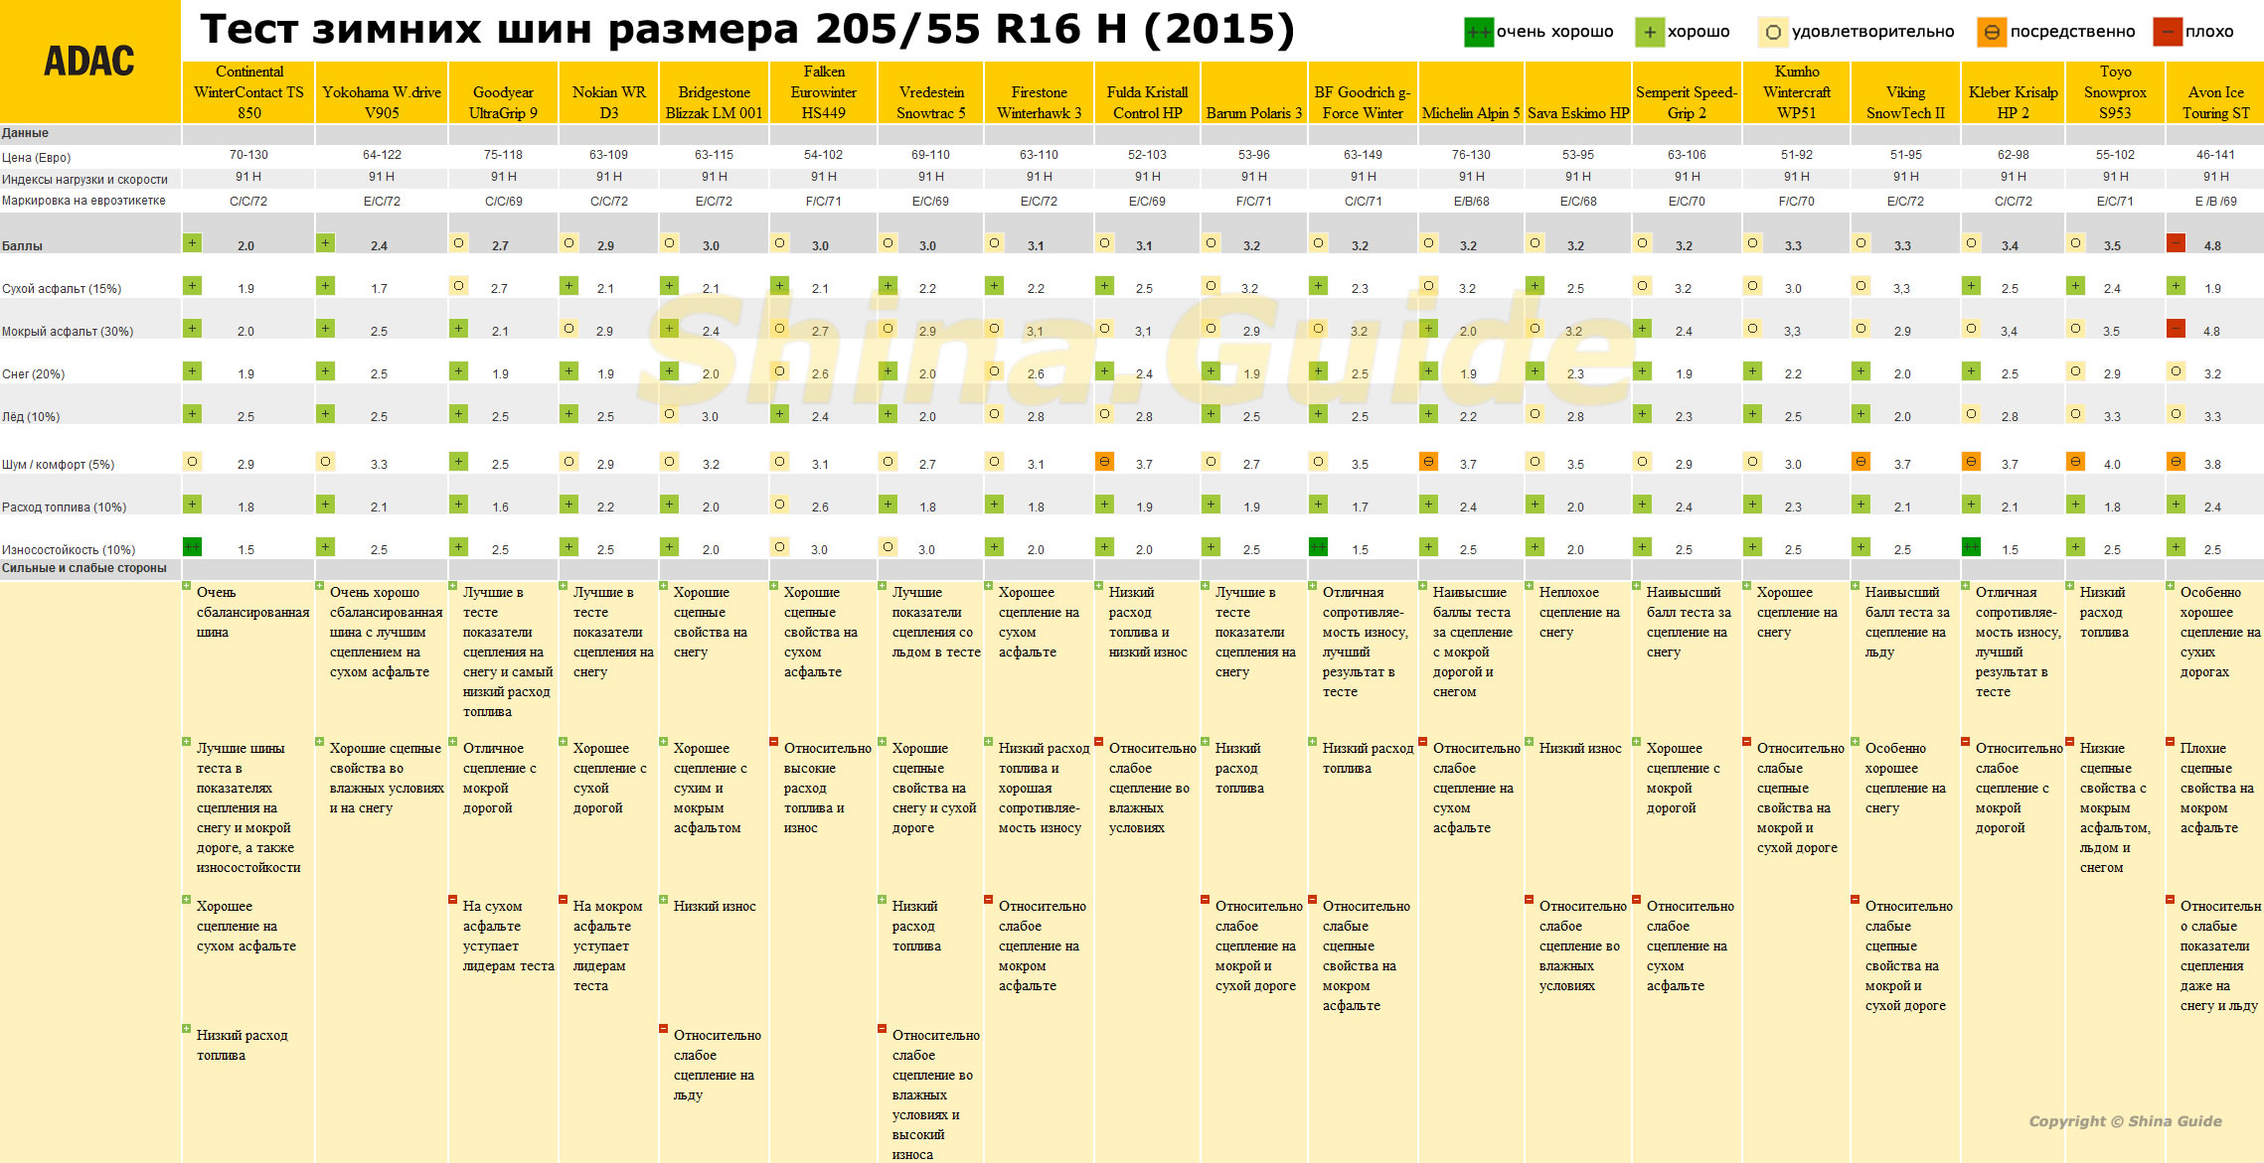Select the 'Falken Eurowinter HS449' column header

[824, 92]
